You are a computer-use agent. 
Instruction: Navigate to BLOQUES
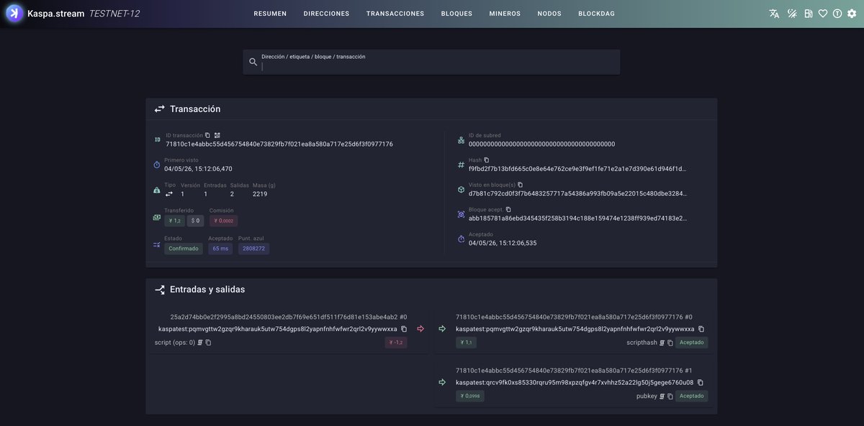tap(456, 14)
